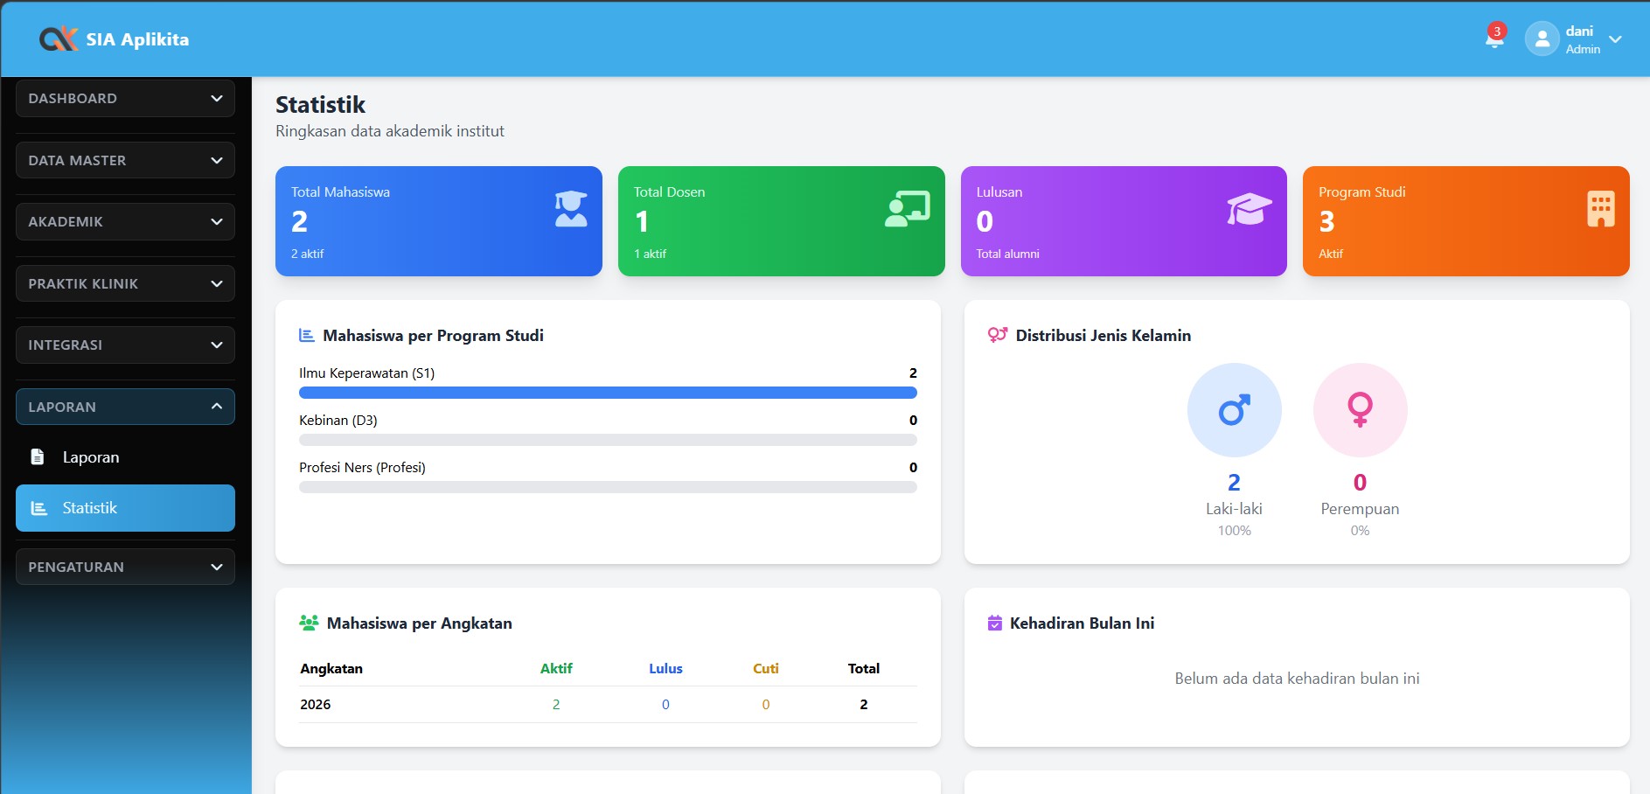Click the calendar icon beside Kehadiran Bulan Ini
Screen dimensions: 1650x794
tap(994, 623)
